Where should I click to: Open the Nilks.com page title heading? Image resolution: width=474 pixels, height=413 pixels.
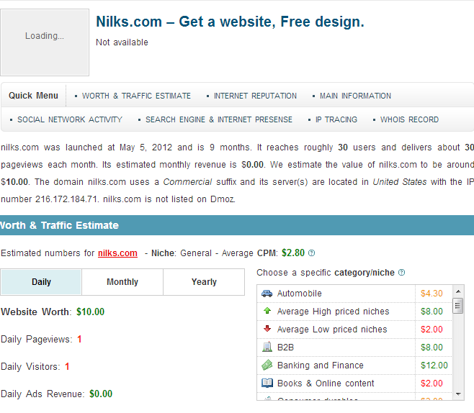[x=230, y=22]
